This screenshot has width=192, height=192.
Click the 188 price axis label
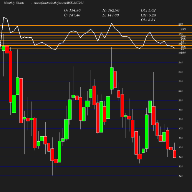tap(180, 119)
